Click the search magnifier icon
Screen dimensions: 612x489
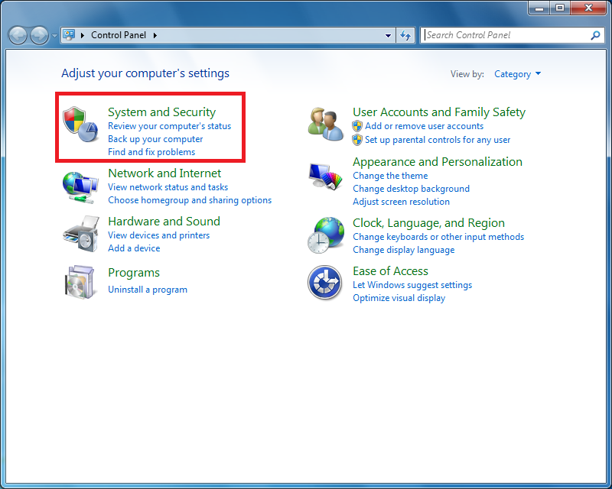[595, 35]
